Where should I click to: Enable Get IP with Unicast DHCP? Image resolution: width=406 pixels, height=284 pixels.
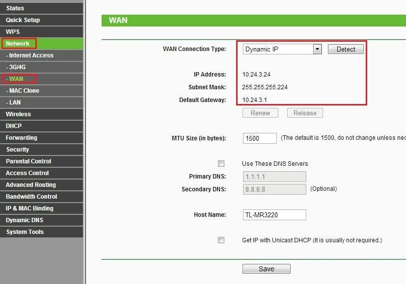coord(221,240)
